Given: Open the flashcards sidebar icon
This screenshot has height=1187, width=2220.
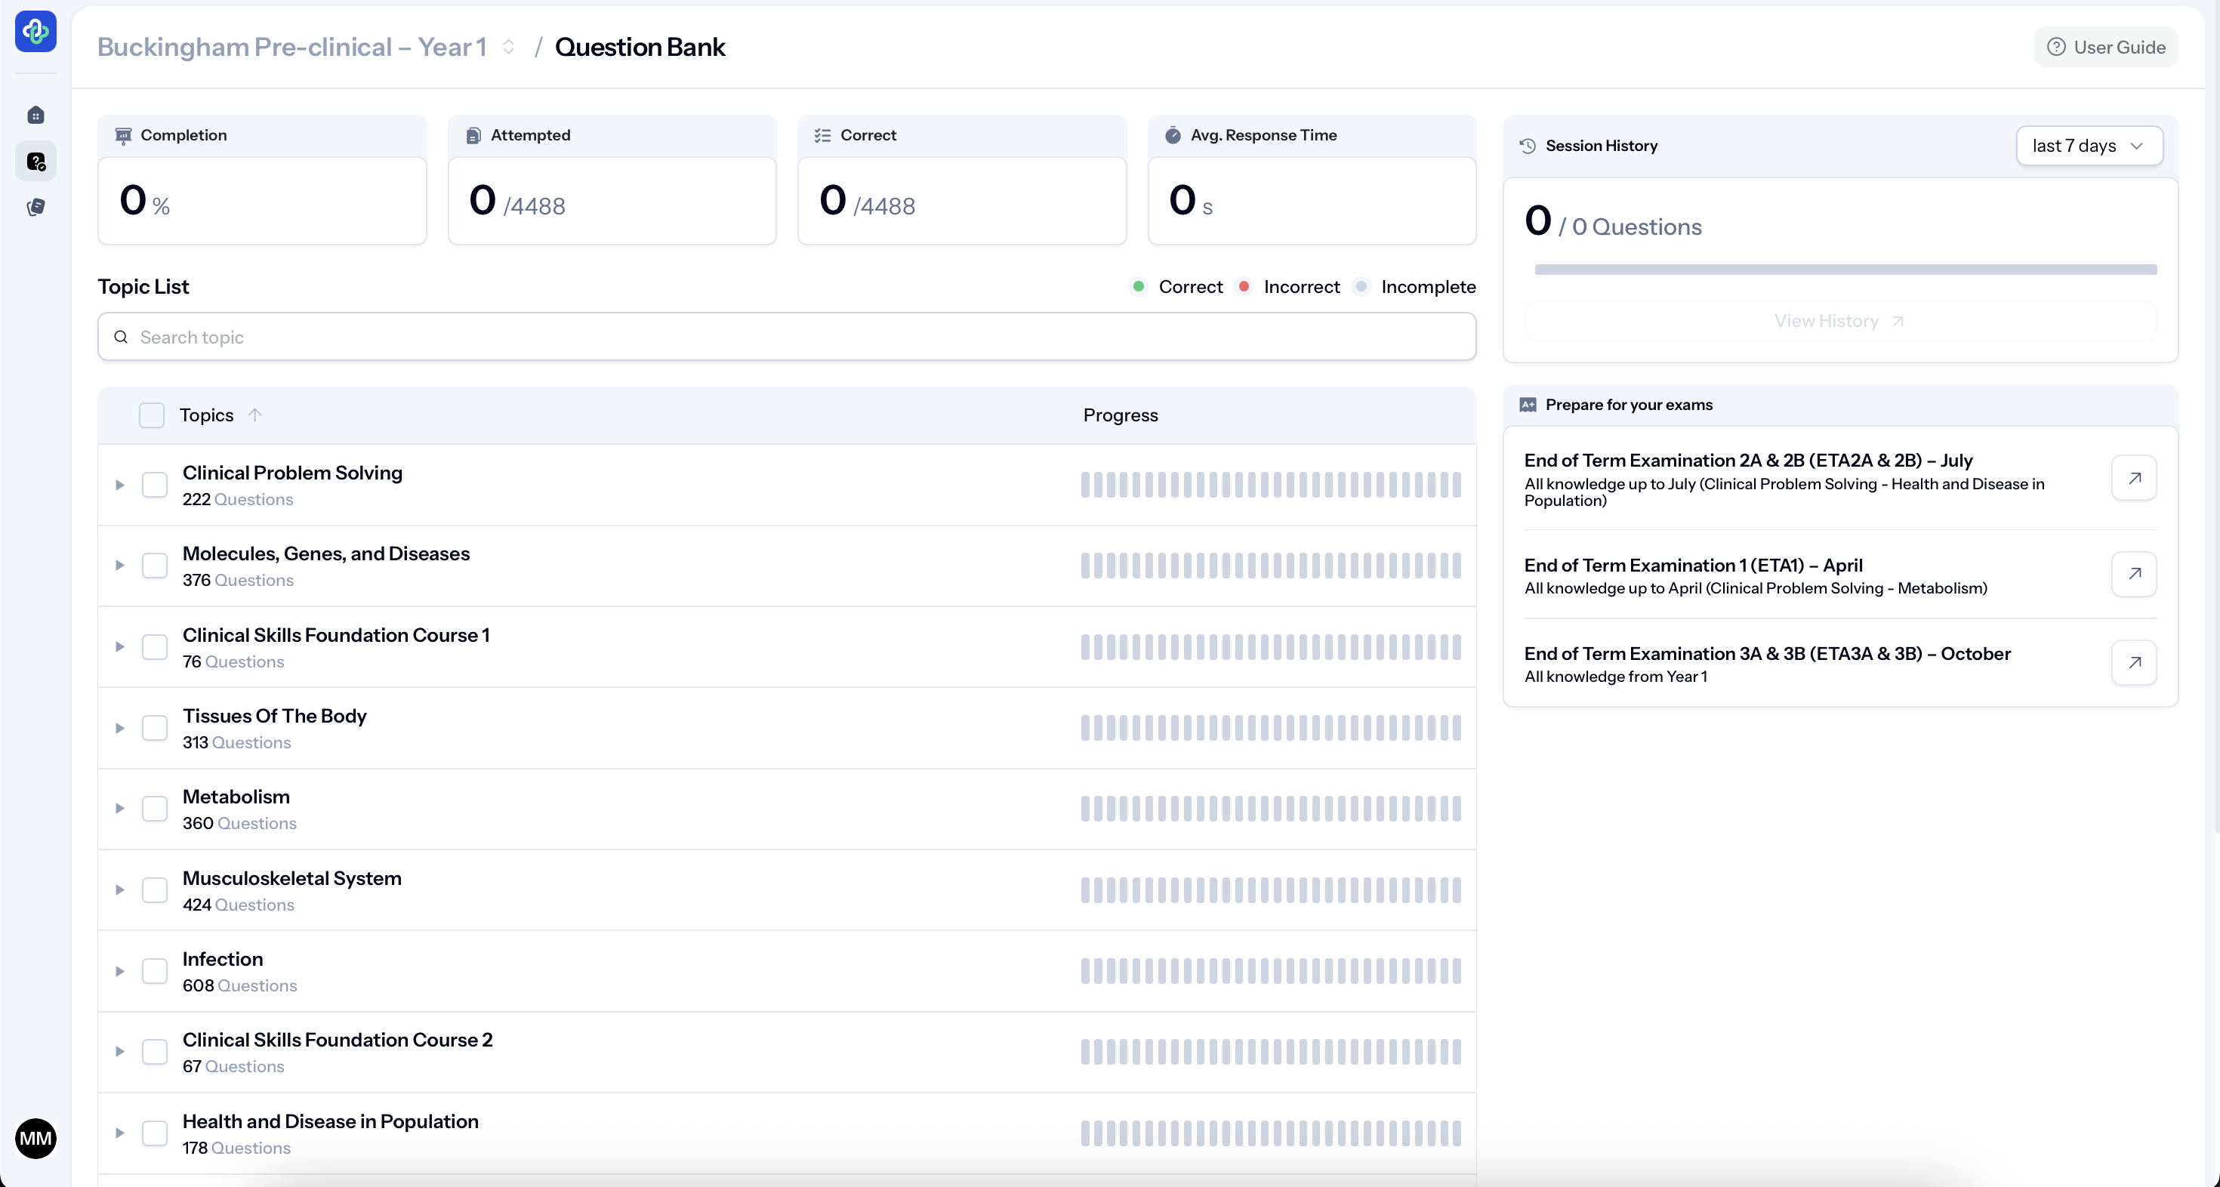Looking at the screenshot, I should [35, 208].
